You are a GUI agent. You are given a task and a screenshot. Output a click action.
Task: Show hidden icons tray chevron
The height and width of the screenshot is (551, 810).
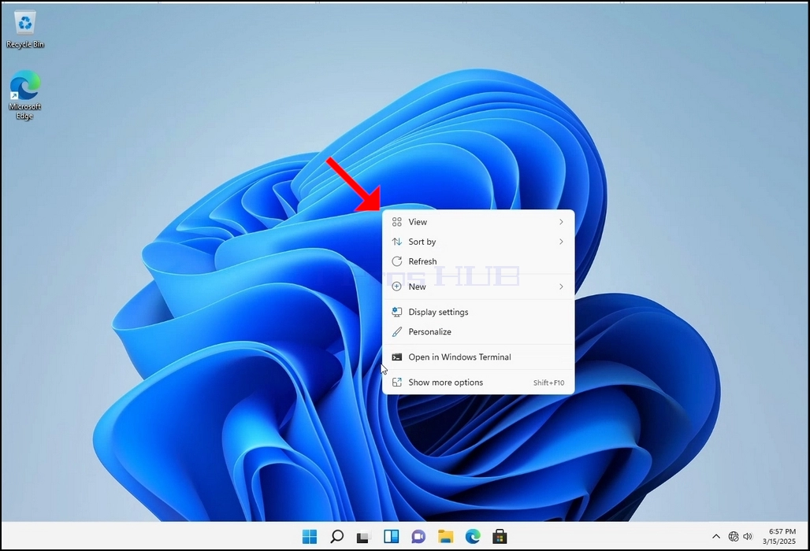click(716, 537)
